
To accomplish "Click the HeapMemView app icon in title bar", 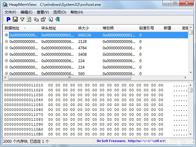I will tap(5, 4).
